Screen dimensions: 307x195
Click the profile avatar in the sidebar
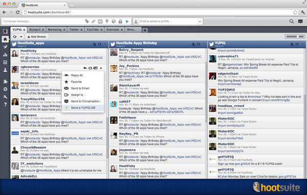click(x=5, y=31)
